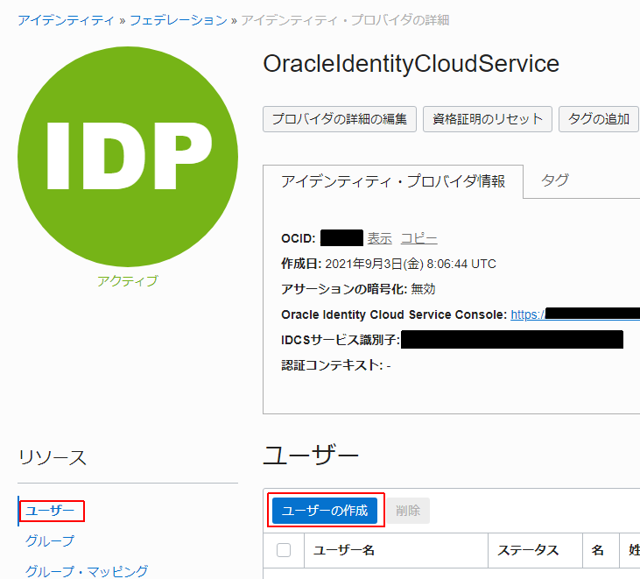Image resolution: width=640 pixels, height=579 pixels.
Task: Click the 作成日 date value
Action: (x=411, y=264)
